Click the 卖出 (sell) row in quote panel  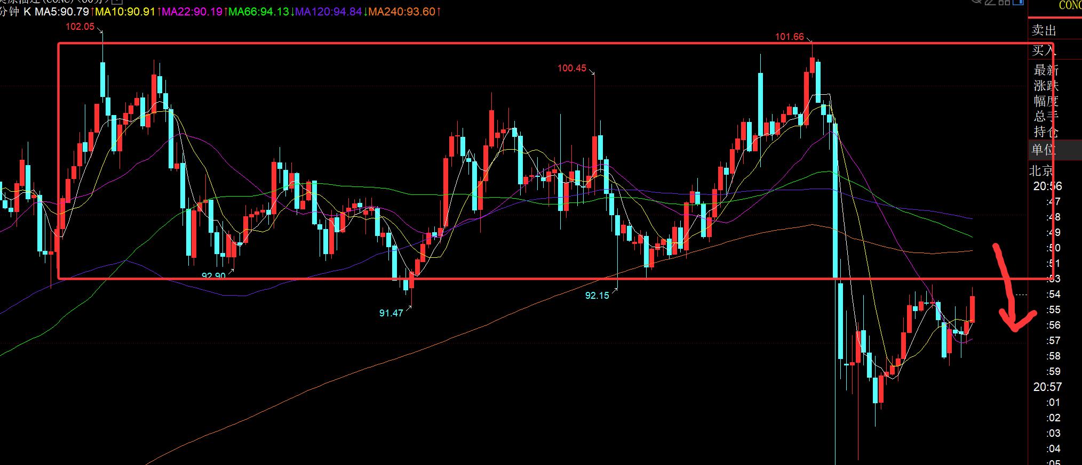pos(1055,30)
